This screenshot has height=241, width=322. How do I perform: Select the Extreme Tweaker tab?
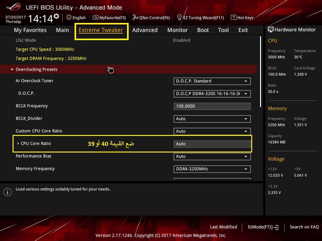101,30
